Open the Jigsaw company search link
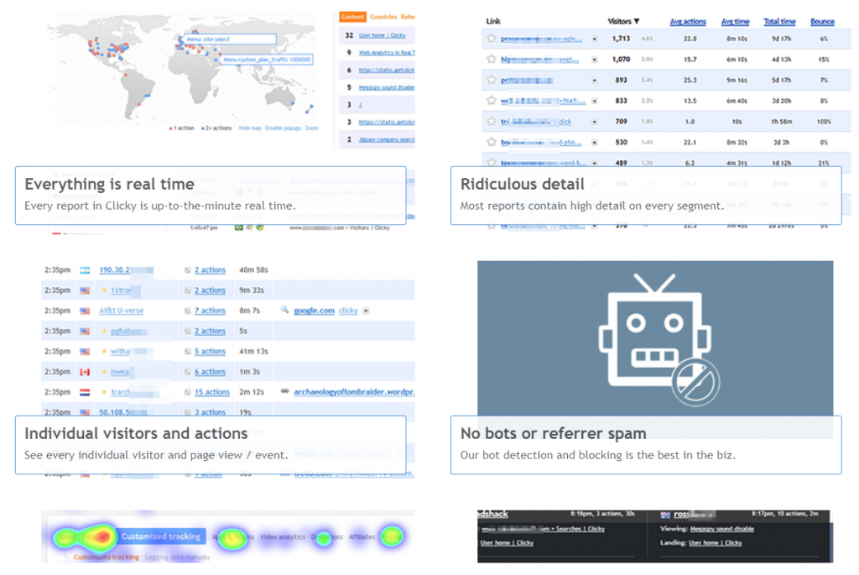 coord(387,140)
